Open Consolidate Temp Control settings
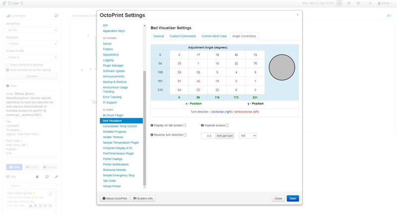Image resolution: width=397 pixels, height=215 pixels. coord(120,126)
